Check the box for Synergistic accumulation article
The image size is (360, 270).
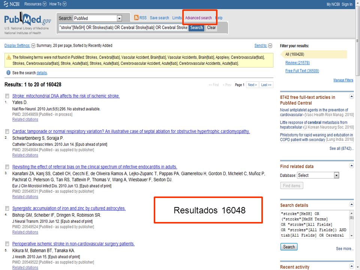point(7,208)
